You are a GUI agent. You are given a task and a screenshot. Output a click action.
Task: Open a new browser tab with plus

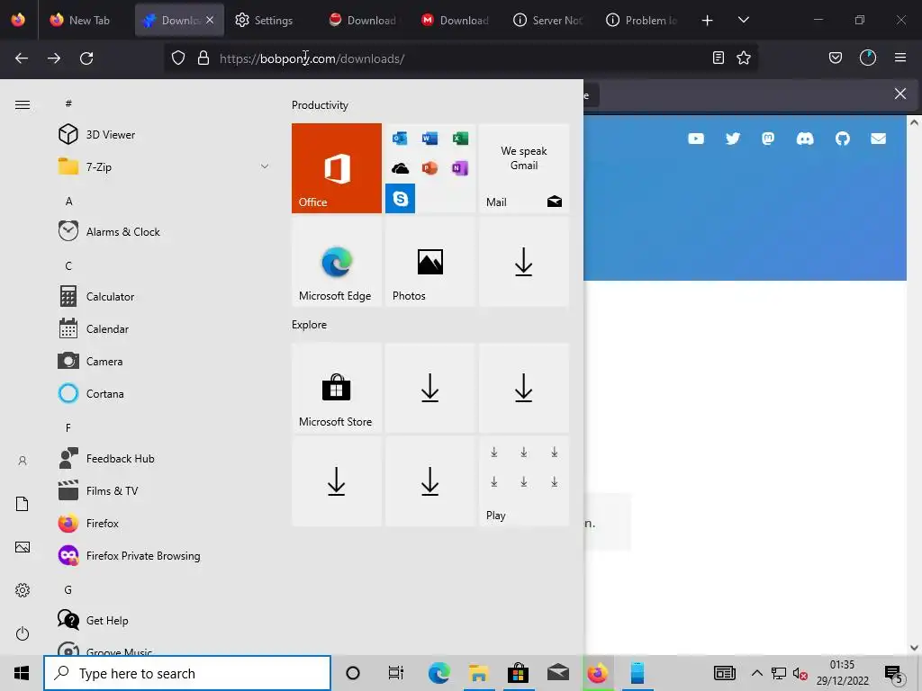click(708, 21)
